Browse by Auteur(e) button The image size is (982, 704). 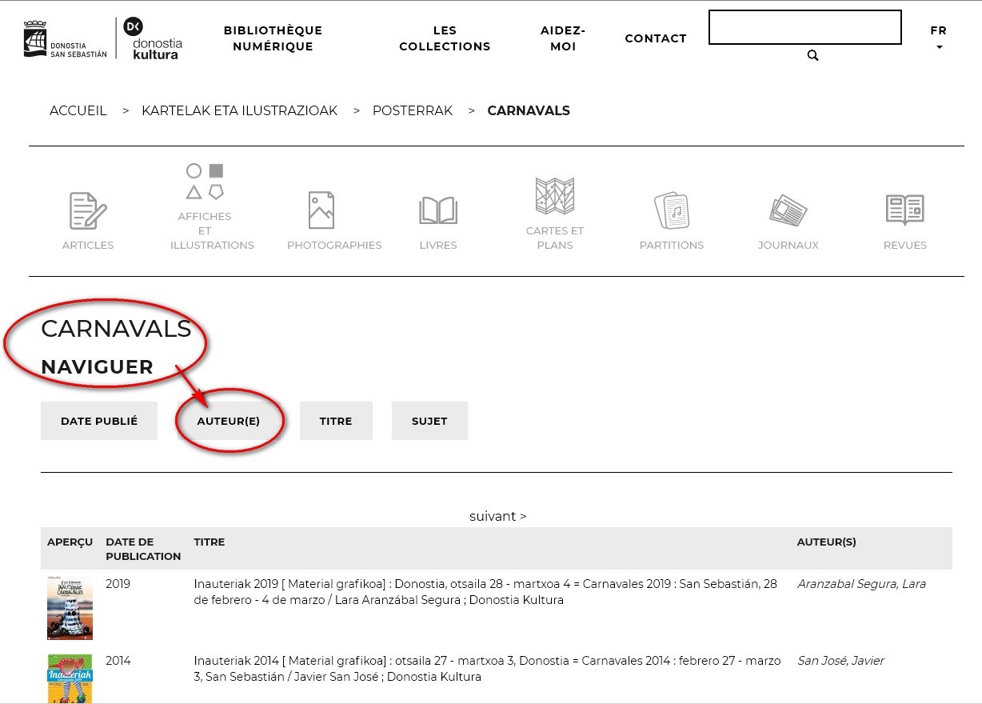tap(229, 421)
